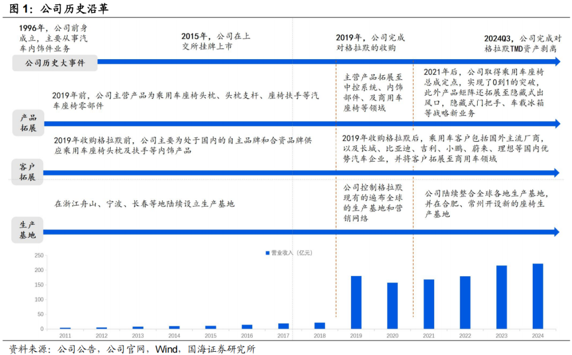Click the 150 y-axis label
Image resolution: width=572 pixels, height=355 pixels.
click(x=39, y=285)
